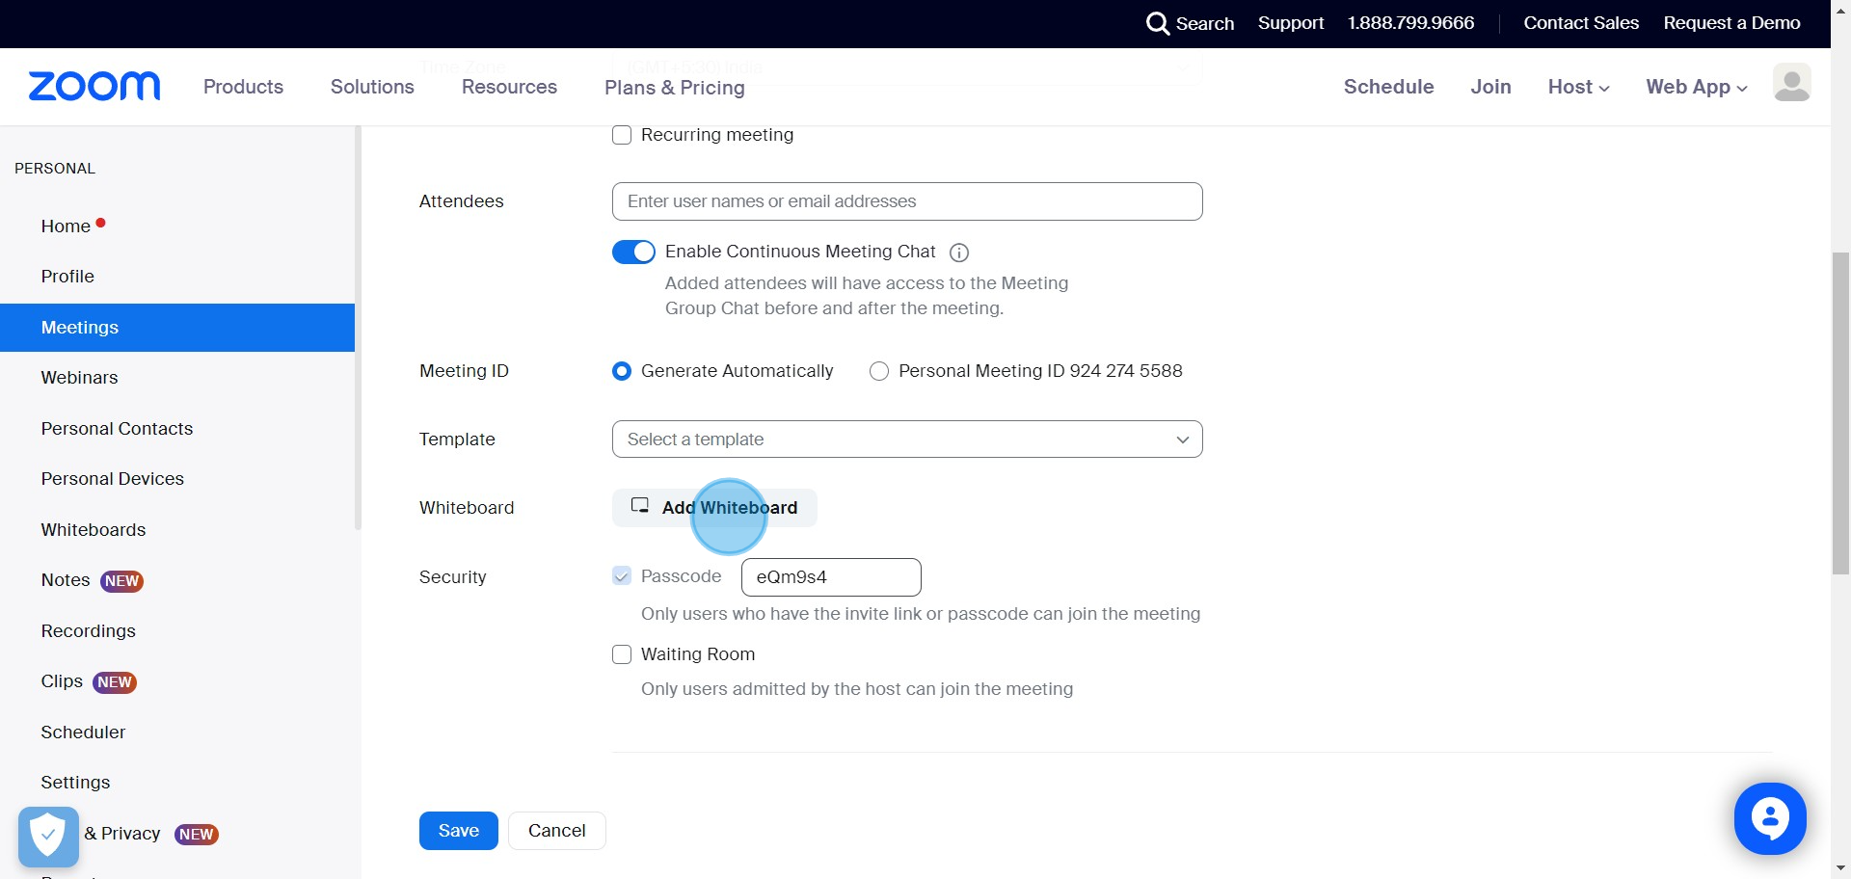Screen dimensions: 1851x879
Task: Toggle Enable Continuous Meeting Chat switch
Action: coord(633,252)
